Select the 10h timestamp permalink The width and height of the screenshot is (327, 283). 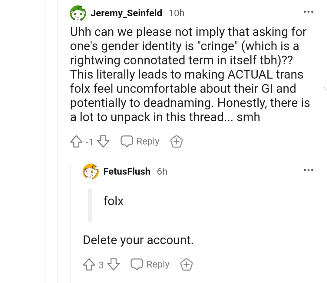click(177, 13)
